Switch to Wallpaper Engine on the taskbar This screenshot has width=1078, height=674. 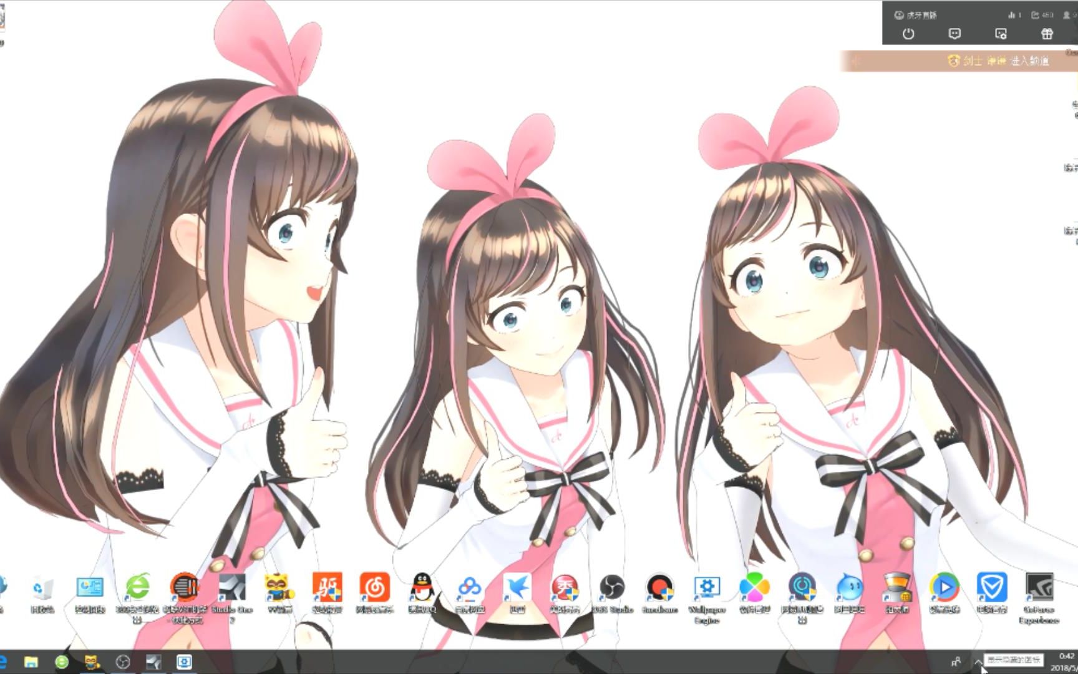coord(184,662)
